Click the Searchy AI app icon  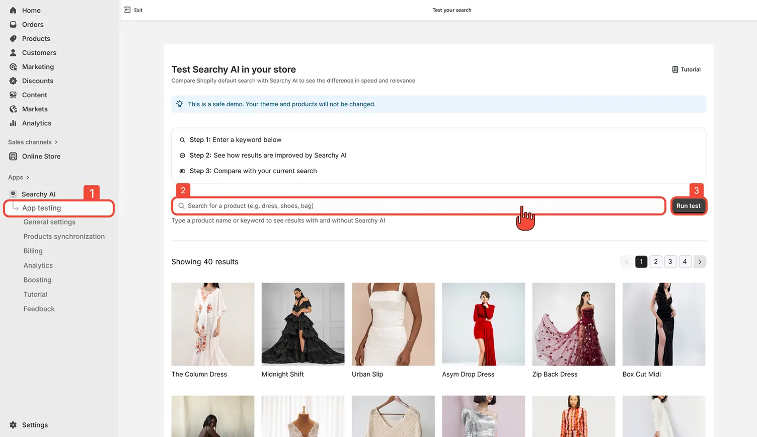tap(12, 193)
